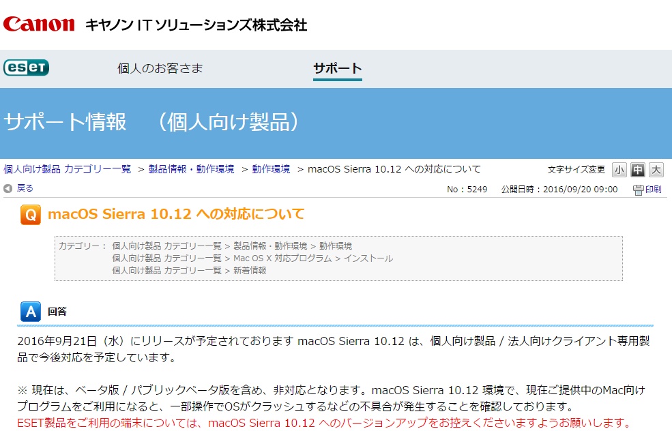Click the 戻る link
Screen dimensions: 672x431
(25, 188)
